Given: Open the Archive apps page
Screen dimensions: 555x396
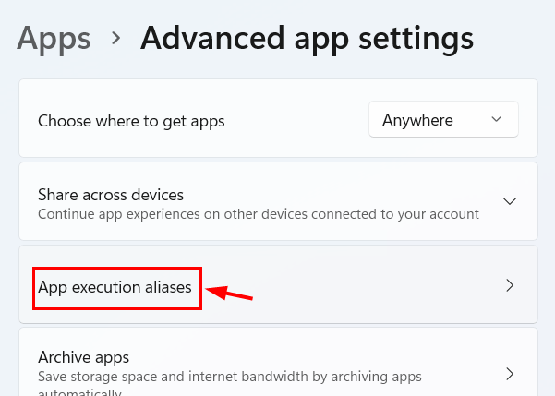Looking at the screenshot, I should click(x=278, y=363).
